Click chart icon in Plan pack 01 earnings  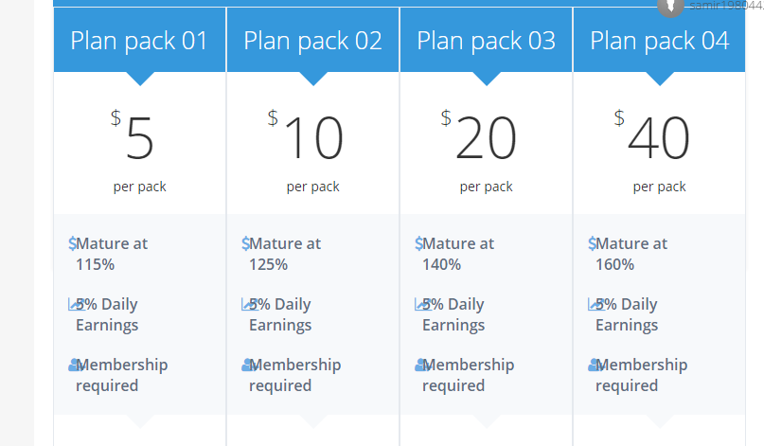[76, 304]
